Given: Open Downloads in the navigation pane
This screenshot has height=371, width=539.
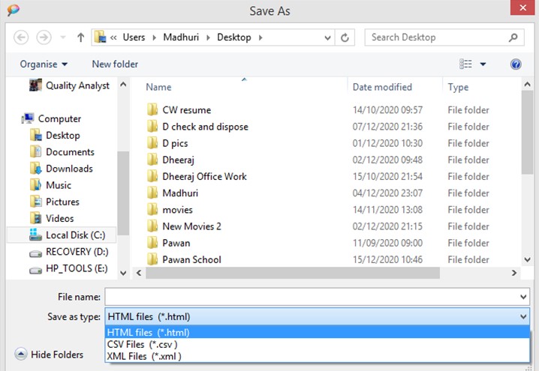Looking at the screenshot, I should (x=69, y=169).
